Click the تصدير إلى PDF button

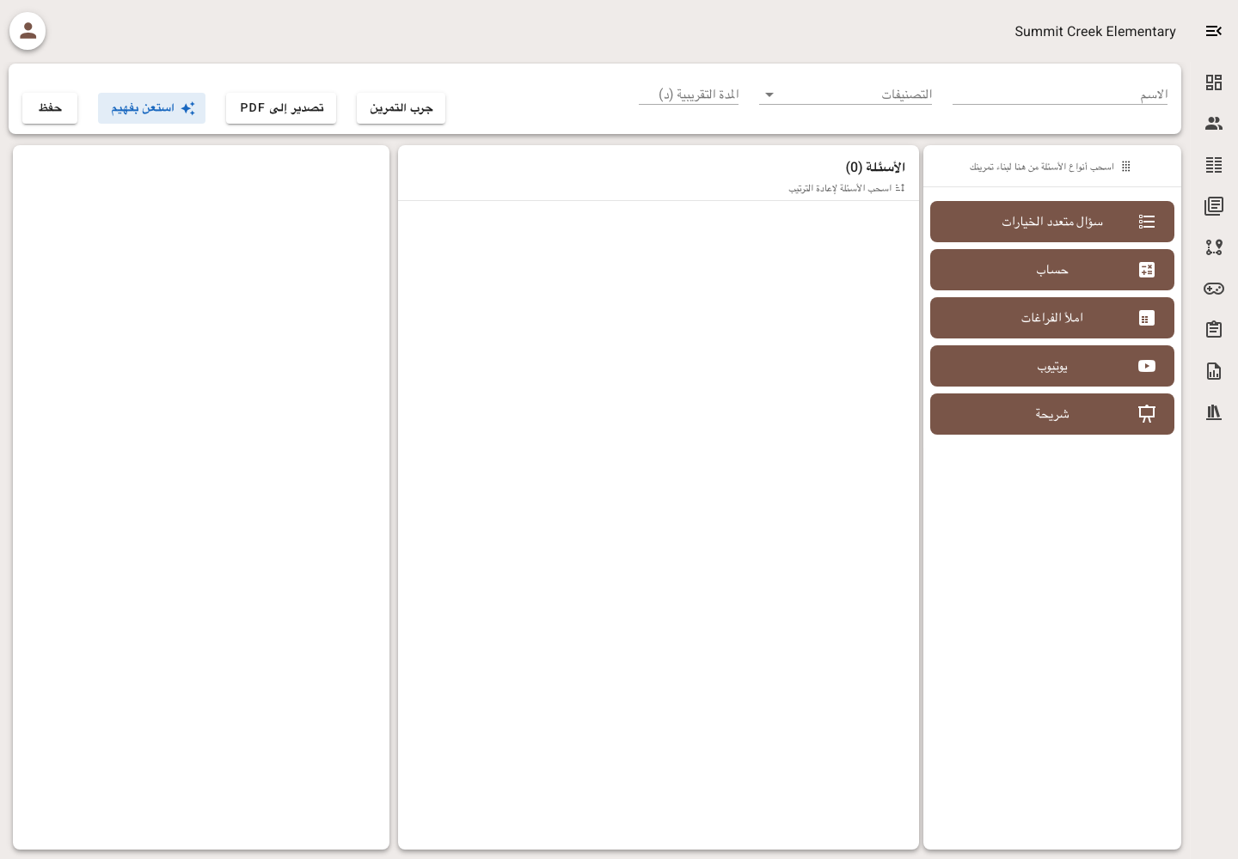tap(281, 108)
